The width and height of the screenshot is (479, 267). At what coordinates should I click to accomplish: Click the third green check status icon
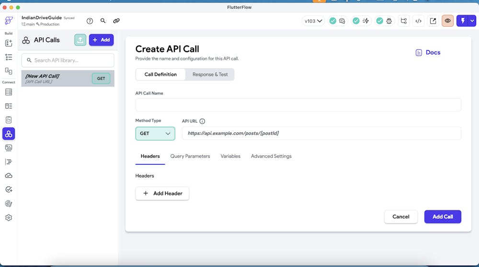click(x=379, y=21)
